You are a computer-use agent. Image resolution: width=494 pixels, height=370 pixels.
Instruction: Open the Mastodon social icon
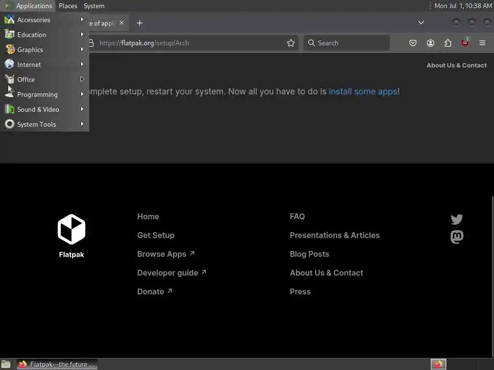[x=457, y=237]
